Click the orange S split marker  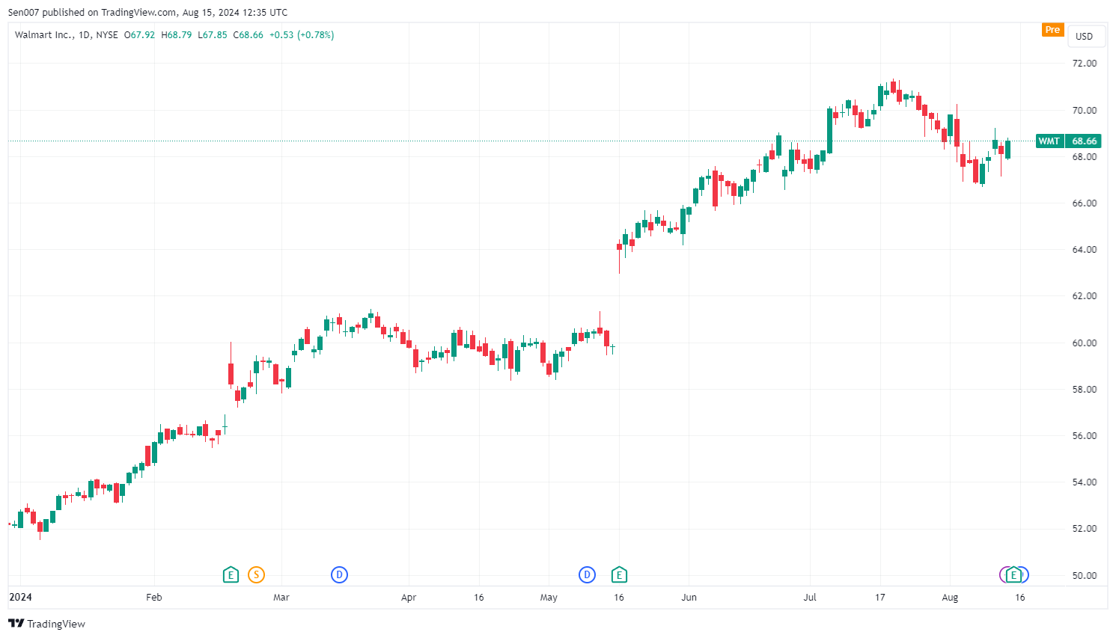pos(256,574)
